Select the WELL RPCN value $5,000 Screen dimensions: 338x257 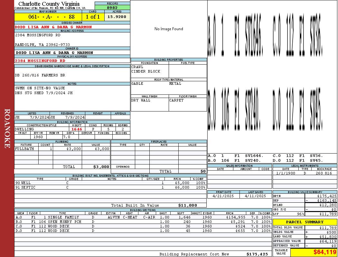pyautogui.click(x=182, y=183)
